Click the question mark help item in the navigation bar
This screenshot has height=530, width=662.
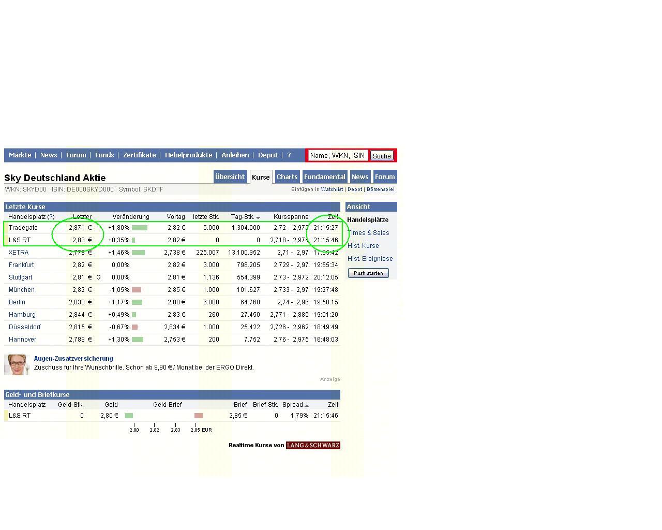click(289, 155)
